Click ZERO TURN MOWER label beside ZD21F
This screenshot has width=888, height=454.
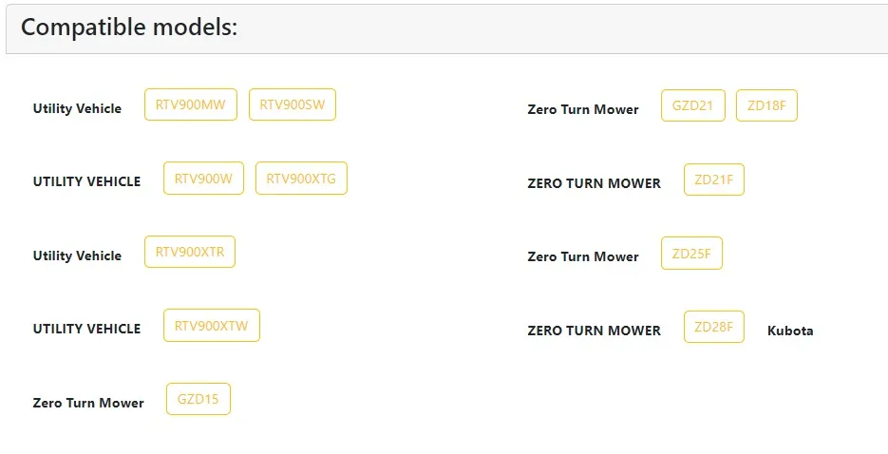click(594, 184)
